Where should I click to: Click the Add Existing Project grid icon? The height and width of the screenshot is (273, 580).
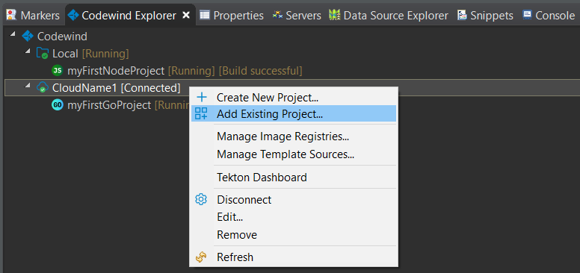coord(201,113)
